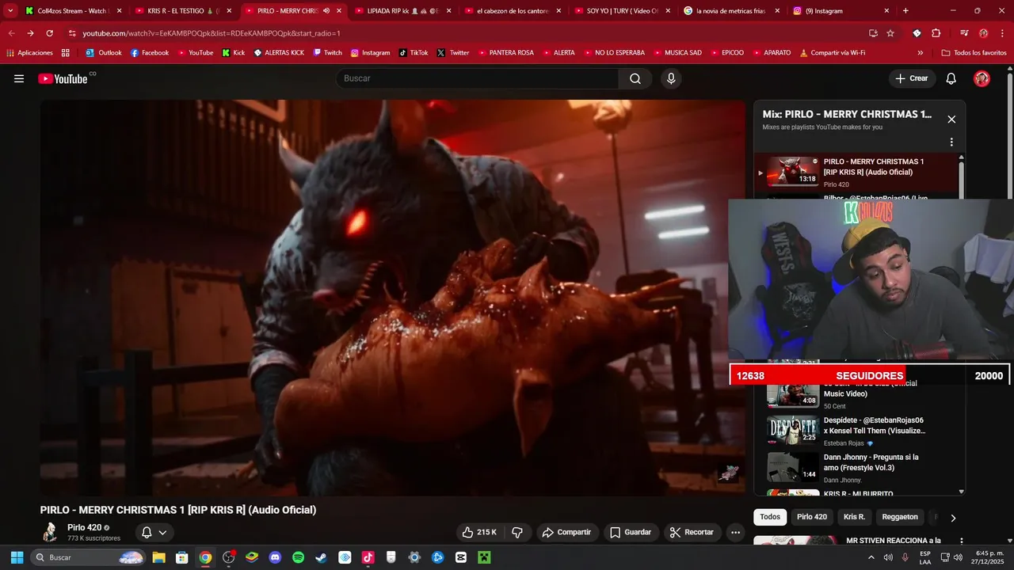Open the media controls music-note icon

964,33
